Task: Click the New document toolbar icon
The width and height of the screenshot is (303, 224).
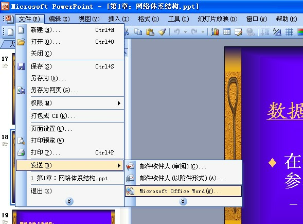Action: tap(11, 32)
